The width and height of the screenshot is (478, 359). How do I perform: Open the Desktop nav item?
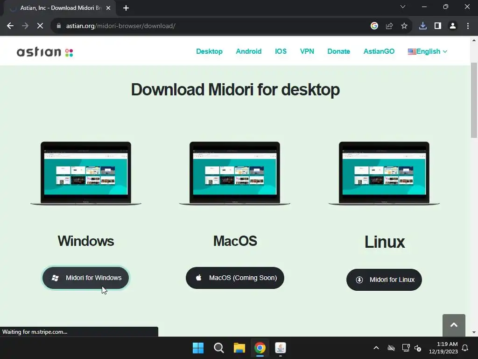pyautogui.click(x=209, y=51)
